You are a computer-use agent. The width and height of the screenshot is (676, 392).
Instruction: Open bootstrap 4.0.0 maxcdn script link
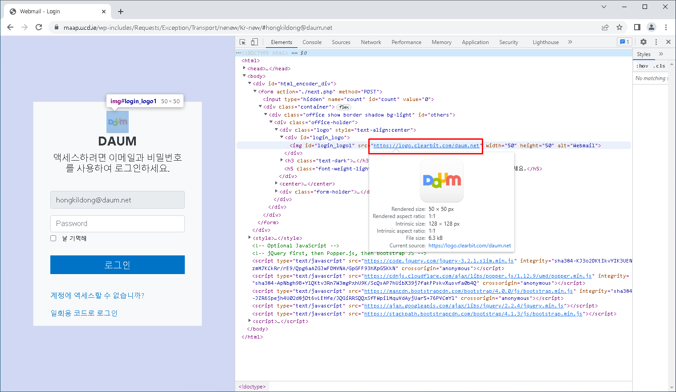click(x=468, y=291)
